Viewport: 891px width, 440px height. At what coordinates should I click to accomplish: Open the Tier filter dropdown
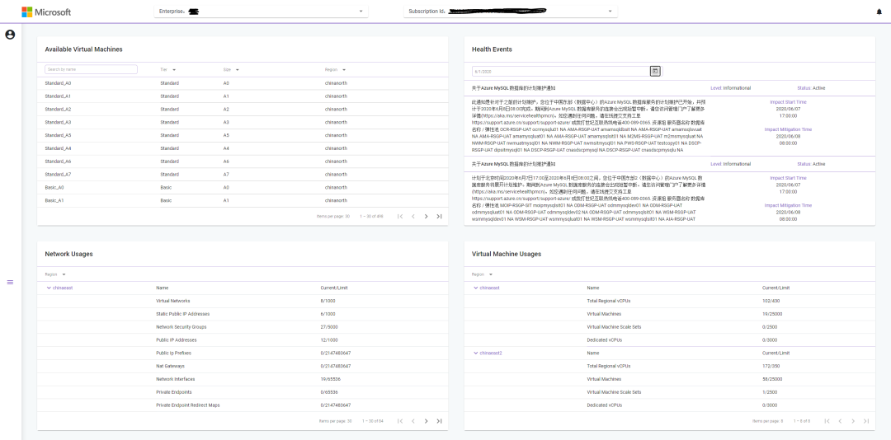167,70
